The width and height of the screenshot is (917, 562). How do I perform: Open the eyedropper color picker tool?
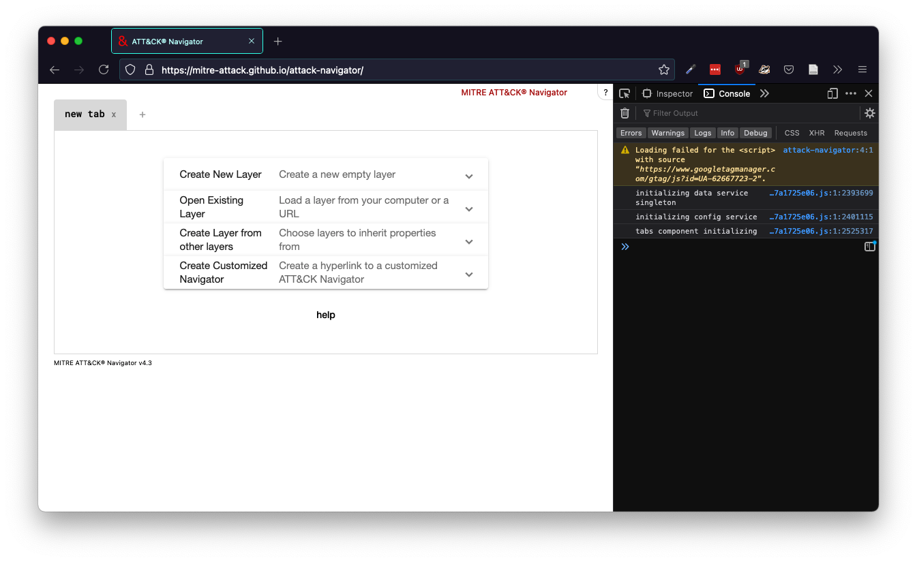[690, 69]
